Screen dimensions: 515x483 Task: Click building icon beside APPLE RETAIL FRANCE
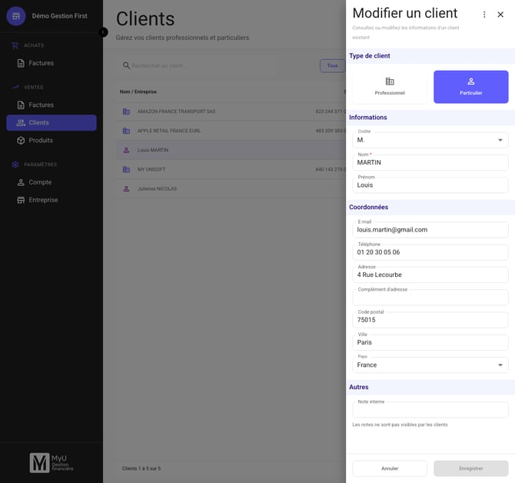click(x=126, y=131)
